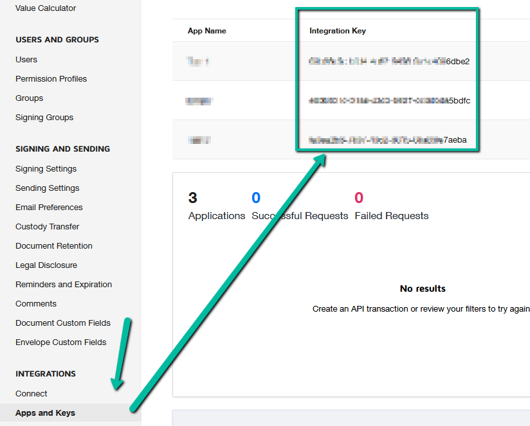Open Signing Groups settings
This screenshot has height=426, width=530.
click(x=44, y=117)
